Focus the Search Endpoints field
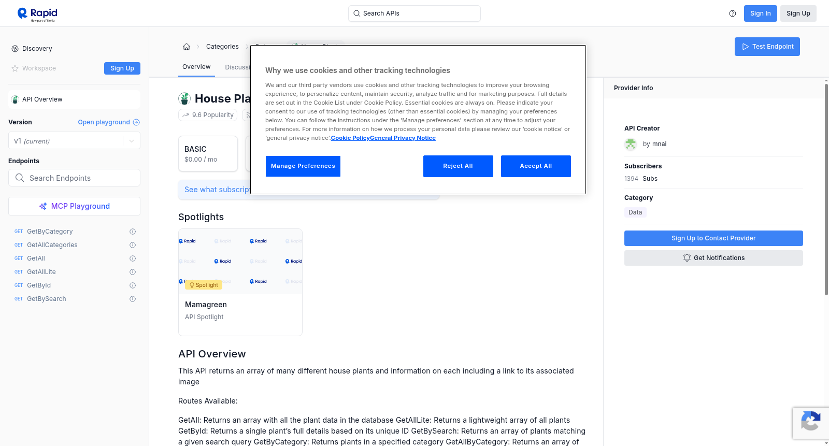Screen dimensions: 829x446 [74, 178]
